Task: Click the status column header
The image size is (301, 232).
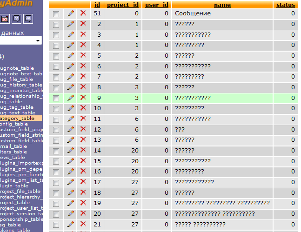Action: coord(285,5)
